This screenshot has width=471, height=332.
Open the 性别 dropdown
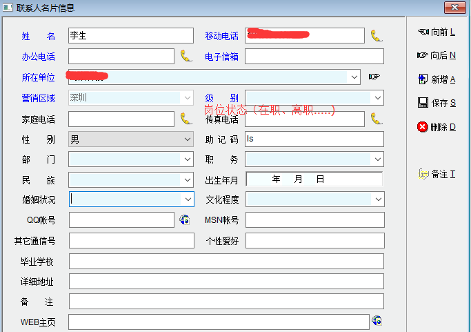[x=188, y=139]
